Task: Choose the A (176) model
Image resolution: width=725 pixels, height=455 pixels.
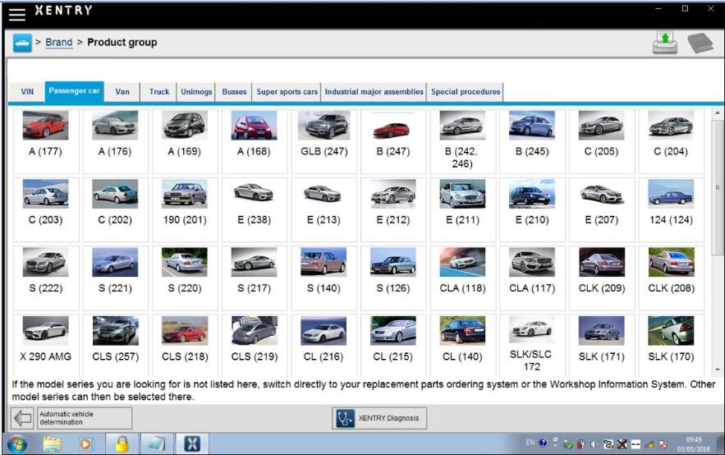Action: click(x=115, y=141)
